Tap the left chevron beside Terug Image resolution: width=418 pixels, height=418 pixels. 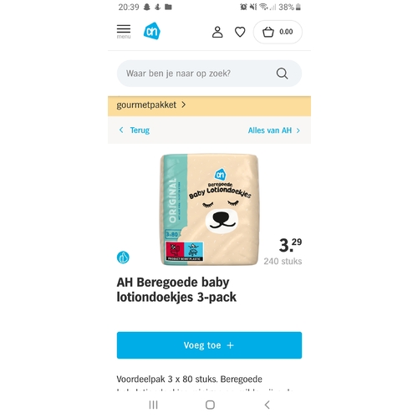click(x=121, y=130)
